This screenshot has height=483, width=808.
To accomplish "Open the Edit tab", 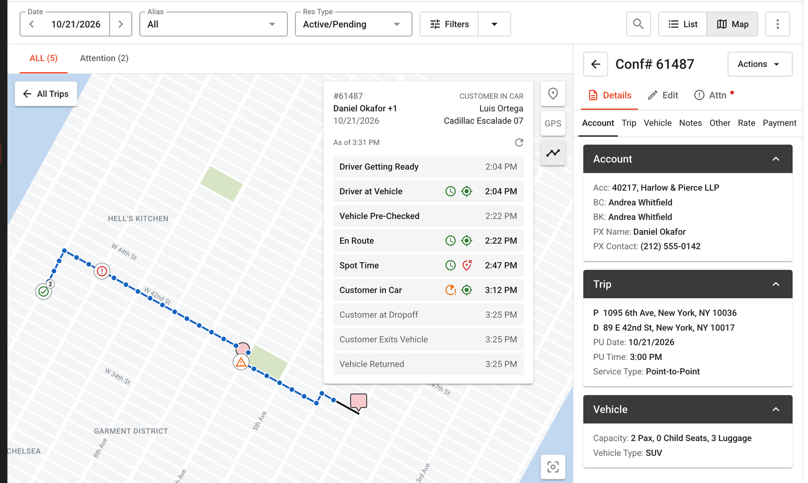I will point(663,95).
